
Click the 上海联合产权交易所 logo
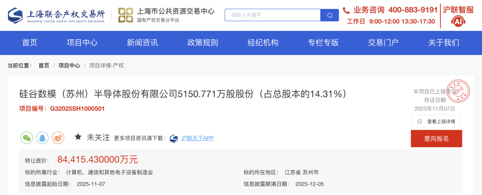[x=56, y=15]
